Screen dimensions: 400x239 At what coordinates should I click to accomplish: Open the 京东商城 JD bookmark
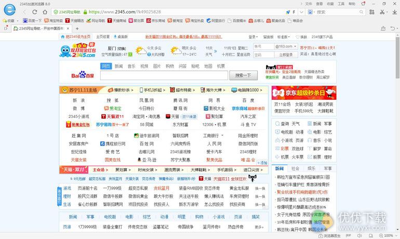(156, 21)
